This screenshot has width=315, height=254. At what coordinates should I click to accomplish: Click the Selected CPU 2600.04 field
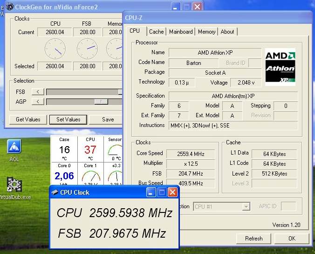pos(55,66)
